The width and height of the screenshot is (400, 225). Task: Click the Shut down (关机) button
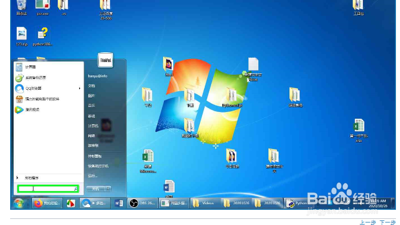click(95, 189)
